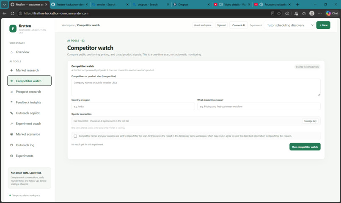The image size is (341, 203).
Task: Mute the Video details tab speaker icon
Action: [221, 4]
